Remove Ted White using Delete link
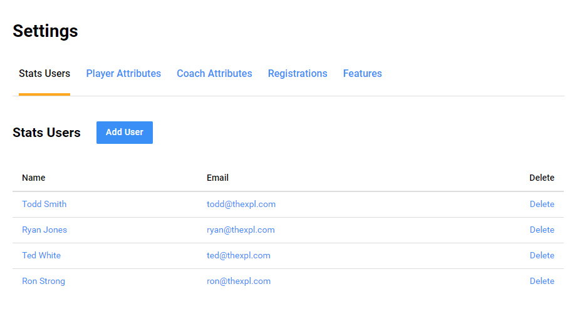This screenshot has height=324, width=577. [x=542, y=255]
